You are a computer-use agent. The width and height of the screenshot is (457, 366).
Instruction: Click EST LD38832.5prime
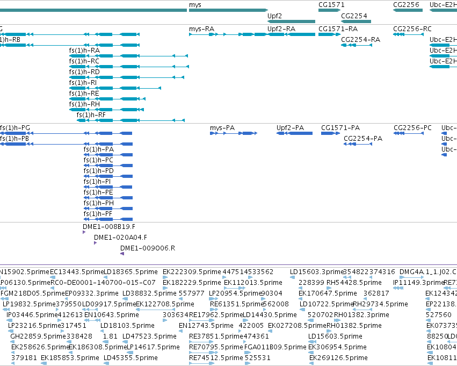[149, 293]
